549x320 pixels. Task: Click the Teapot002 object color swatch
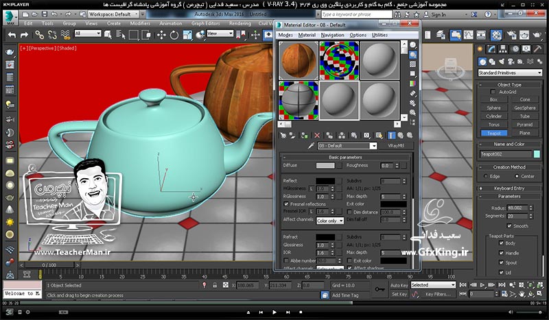point(537,154)
